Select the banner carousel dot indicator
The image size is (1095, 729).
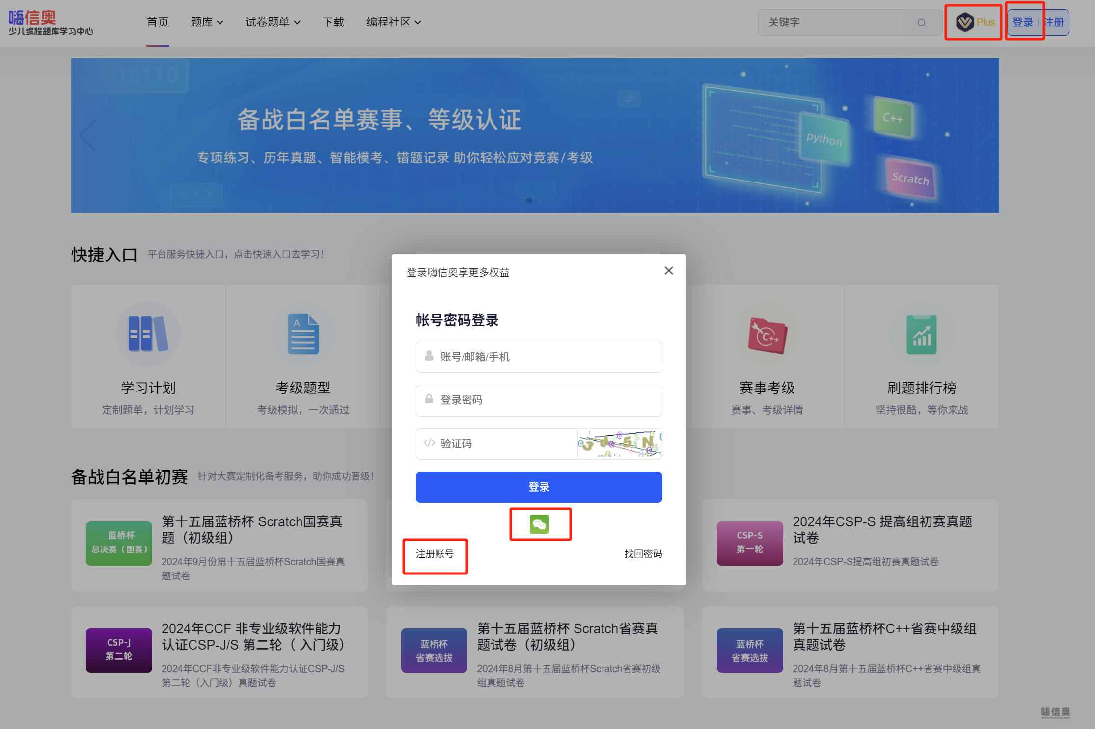529,200
